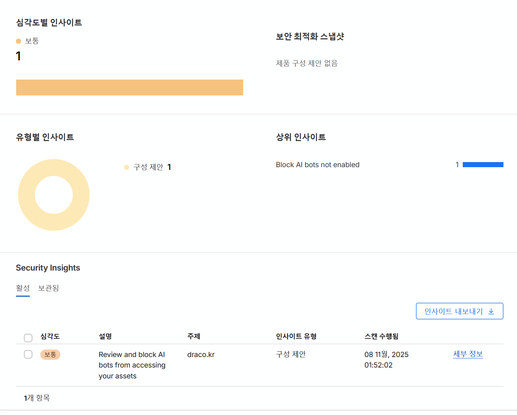Open the 세부 정보 link for the insight
The width and height of the screenshot is (517, 415).
click(468, 354)
